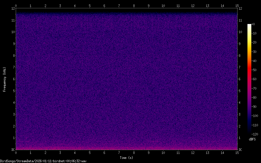
Task: Click the 8-second label on the bottom time axis
Action: [134, 152]
